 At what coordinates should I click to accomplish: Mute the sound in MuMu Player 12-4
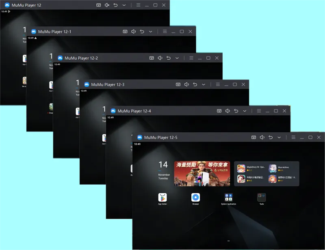tap(227, 111)
